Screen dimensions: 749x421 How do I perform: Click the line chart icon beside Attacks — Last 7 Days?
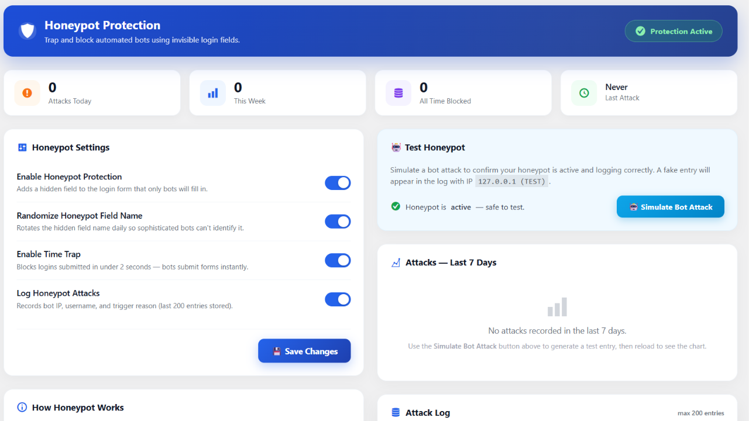coord(396,263)
